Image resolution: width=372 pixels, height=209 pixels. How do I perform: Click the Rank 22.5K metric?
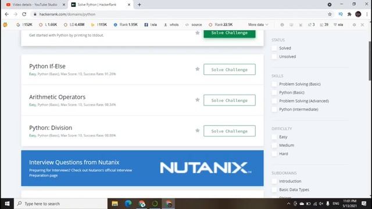tap(221, 24)
